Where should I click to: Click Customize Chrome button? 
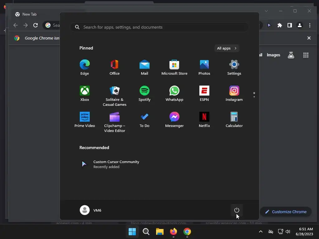tap(286, 212)
